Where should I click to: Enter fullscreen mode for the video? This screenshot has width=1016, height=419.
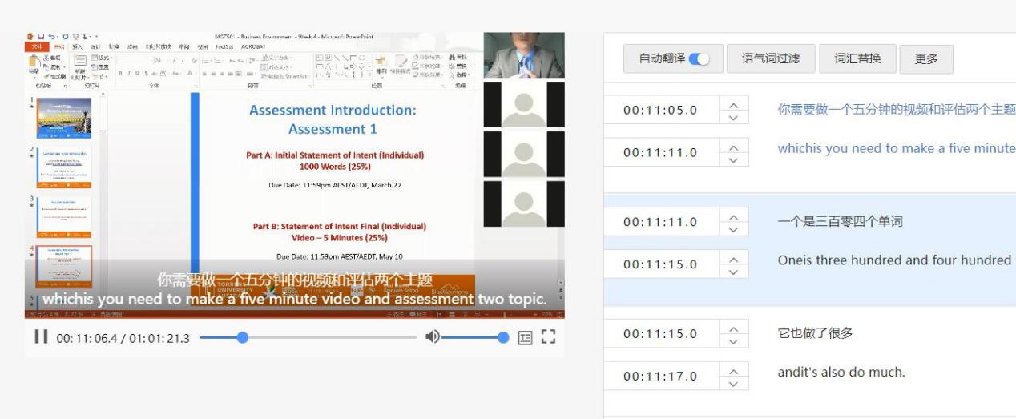549,337
